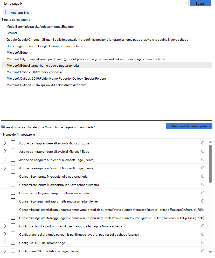View info for Consente i collegamenti rapidi nella nuova scheda
The width and height of the screenshot is (215, 258).
(203, 193)
